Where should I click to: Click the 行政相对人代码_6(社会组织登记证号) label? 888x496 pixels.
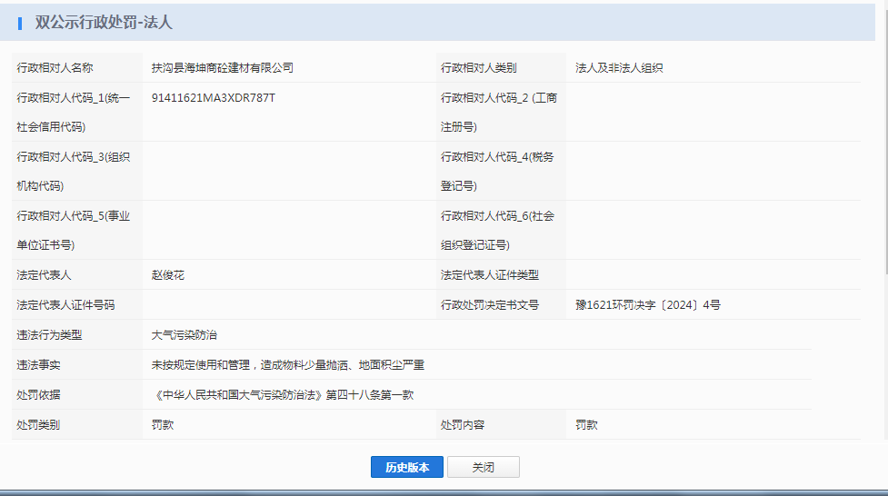(497, 231)
